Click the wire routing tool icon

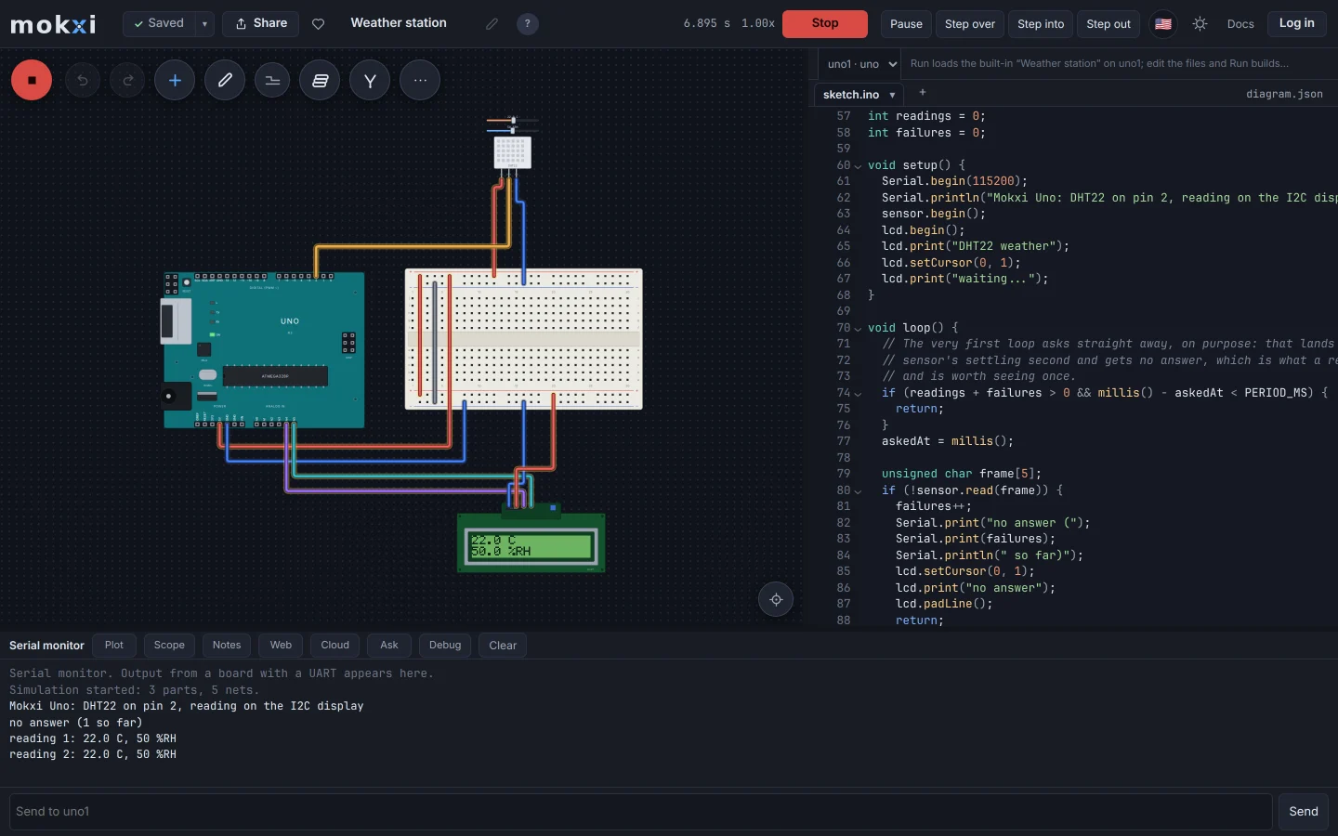point(272,80)
